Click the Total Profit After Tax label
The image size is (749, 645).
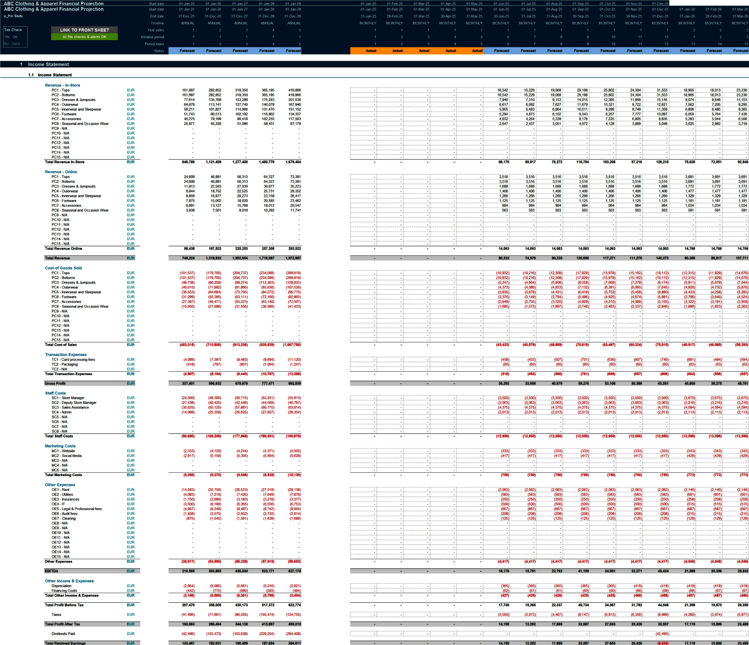[x=62, y=624]
